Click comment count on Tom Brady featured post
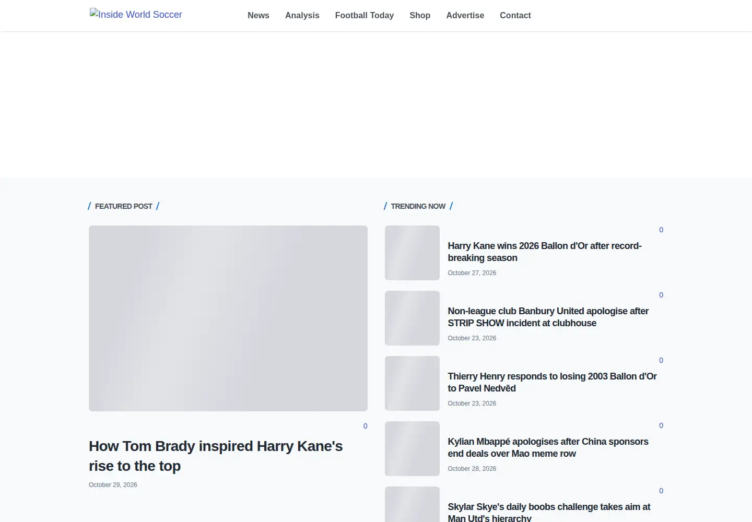Screen dimensions: 752x522 [366, 426]
